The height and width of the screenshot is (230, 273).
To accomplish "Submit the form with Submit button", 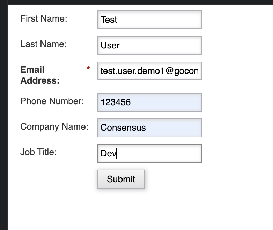I will 121,179.
